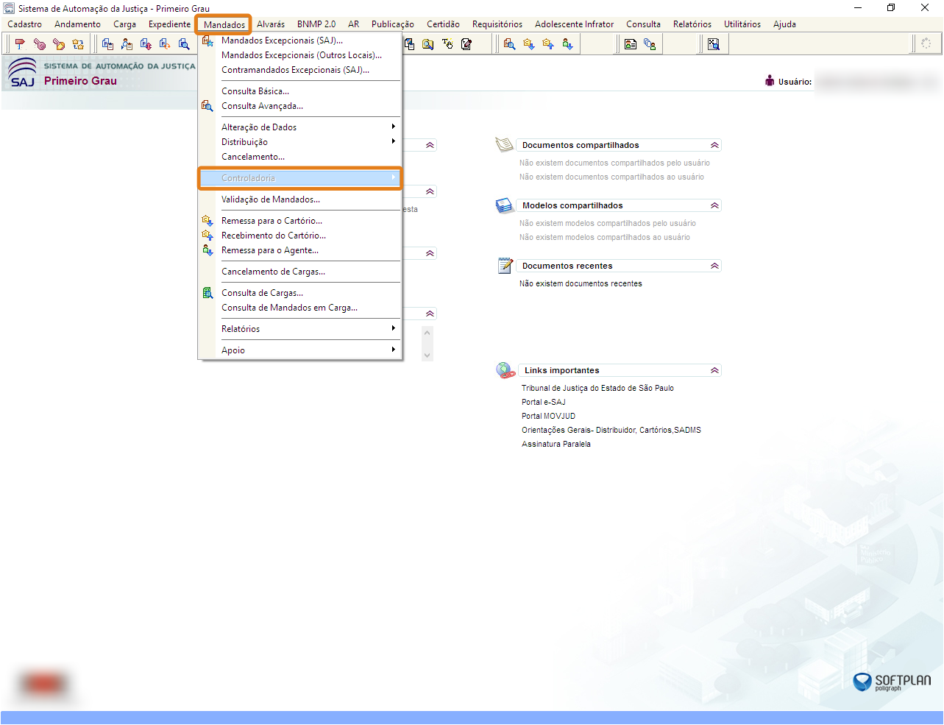
Task: Click the document with red arrow icon
Action: pyautogui.click(x=146, y=44)
